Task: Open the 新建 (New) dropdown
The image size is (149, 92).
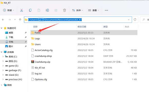Action: click(x=8, y=10)
